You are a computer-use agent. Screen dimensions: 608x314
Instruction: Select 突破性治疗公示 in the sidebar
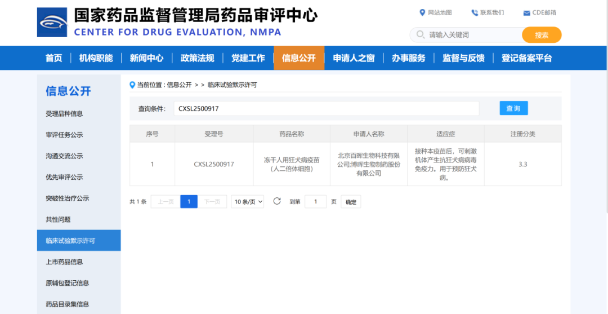[67, 198]
